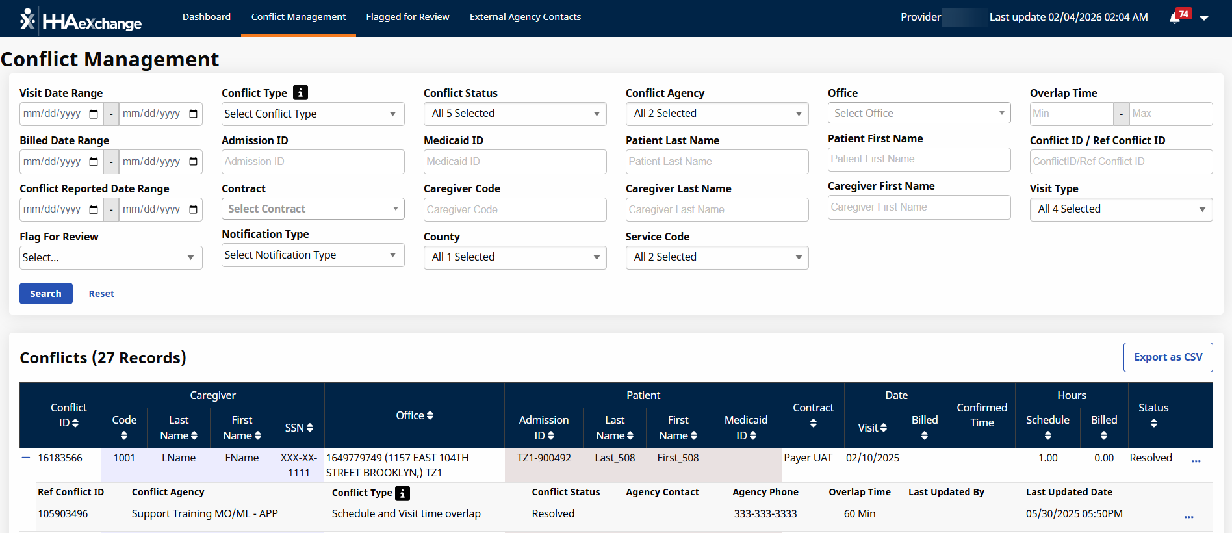Collapse the conflict 16183566 row
Viewport: 1232px width, 533px height.
tap(26, 458)
